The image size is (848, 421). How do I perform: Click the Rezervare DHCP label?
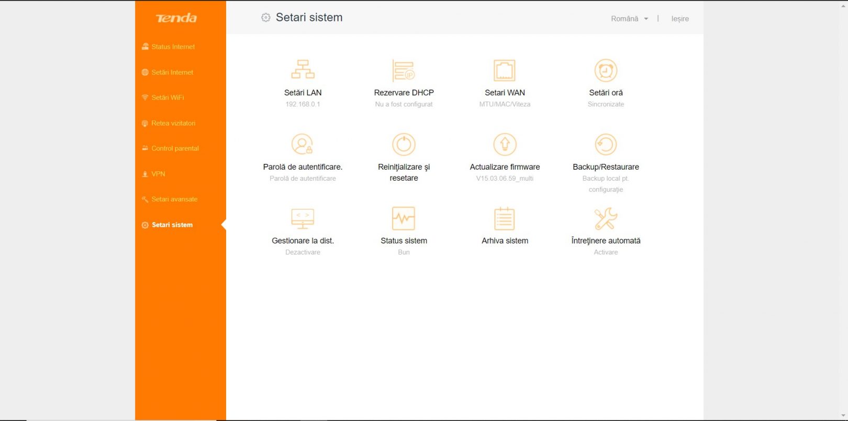click(404, 93)
